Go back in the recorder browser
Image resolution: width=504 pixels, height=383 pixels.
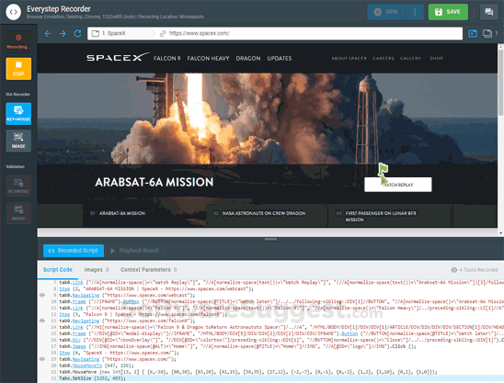point(48,33)
